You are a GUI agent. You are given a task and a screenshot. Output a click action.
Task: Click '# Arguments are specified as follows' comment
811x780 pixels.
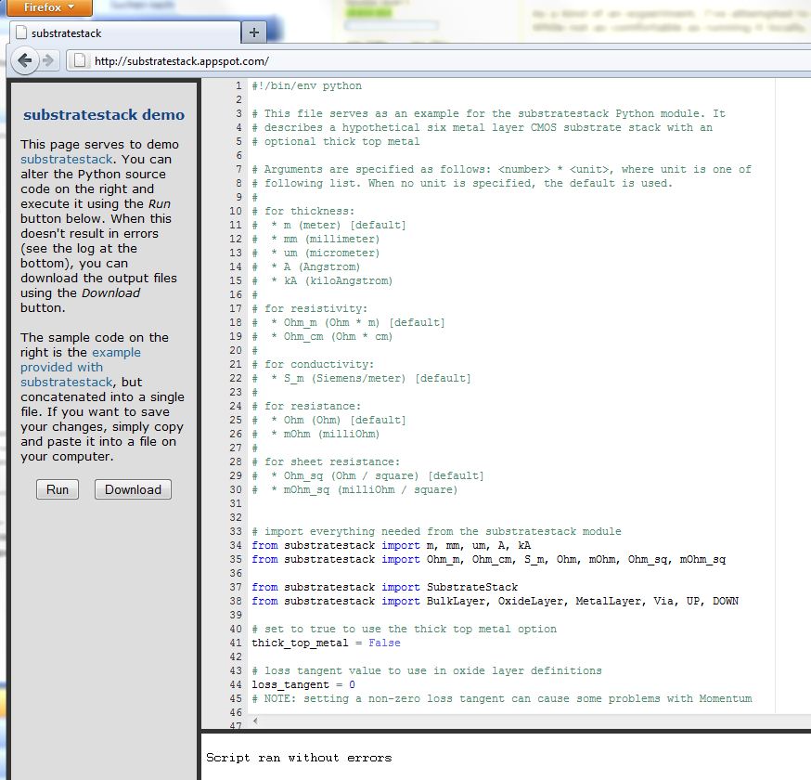(x=502, y=169)
